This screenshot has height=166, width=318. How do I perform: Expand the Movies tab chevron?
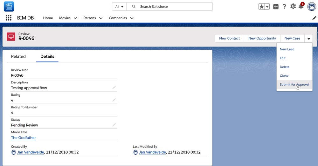[75, 18]
